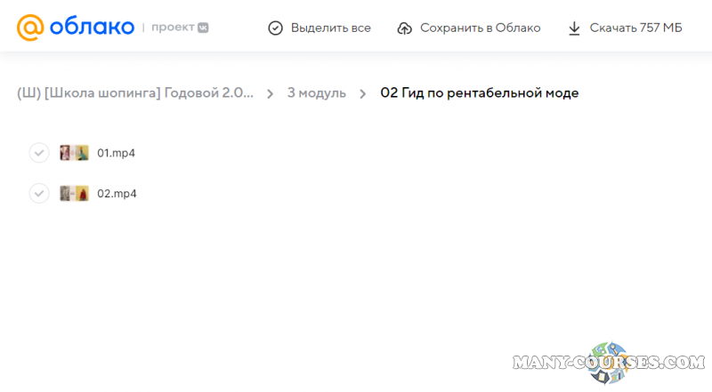Click the Many-Courses watermark logo
The image size is (712, 392).
609,363
